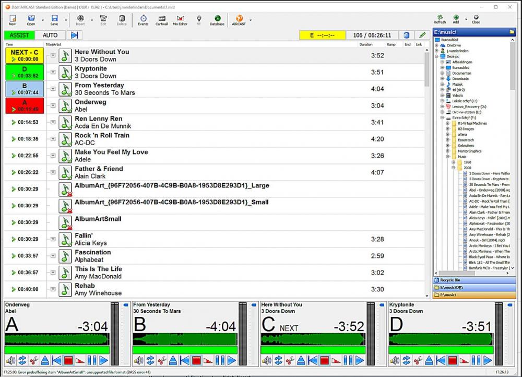Stop player D
This screenshot has height=377, width=522.
(x=453, y=360)
